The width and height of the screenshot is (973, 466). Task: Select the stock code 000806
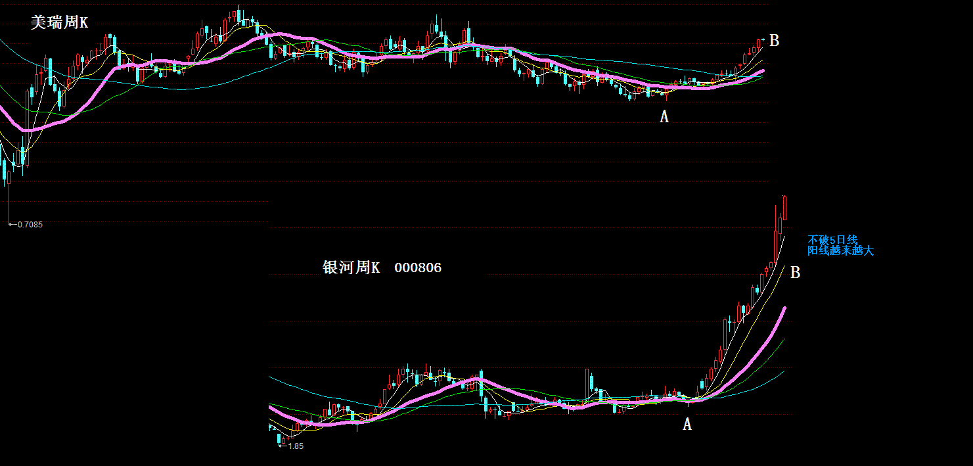(x=418, y=268)
